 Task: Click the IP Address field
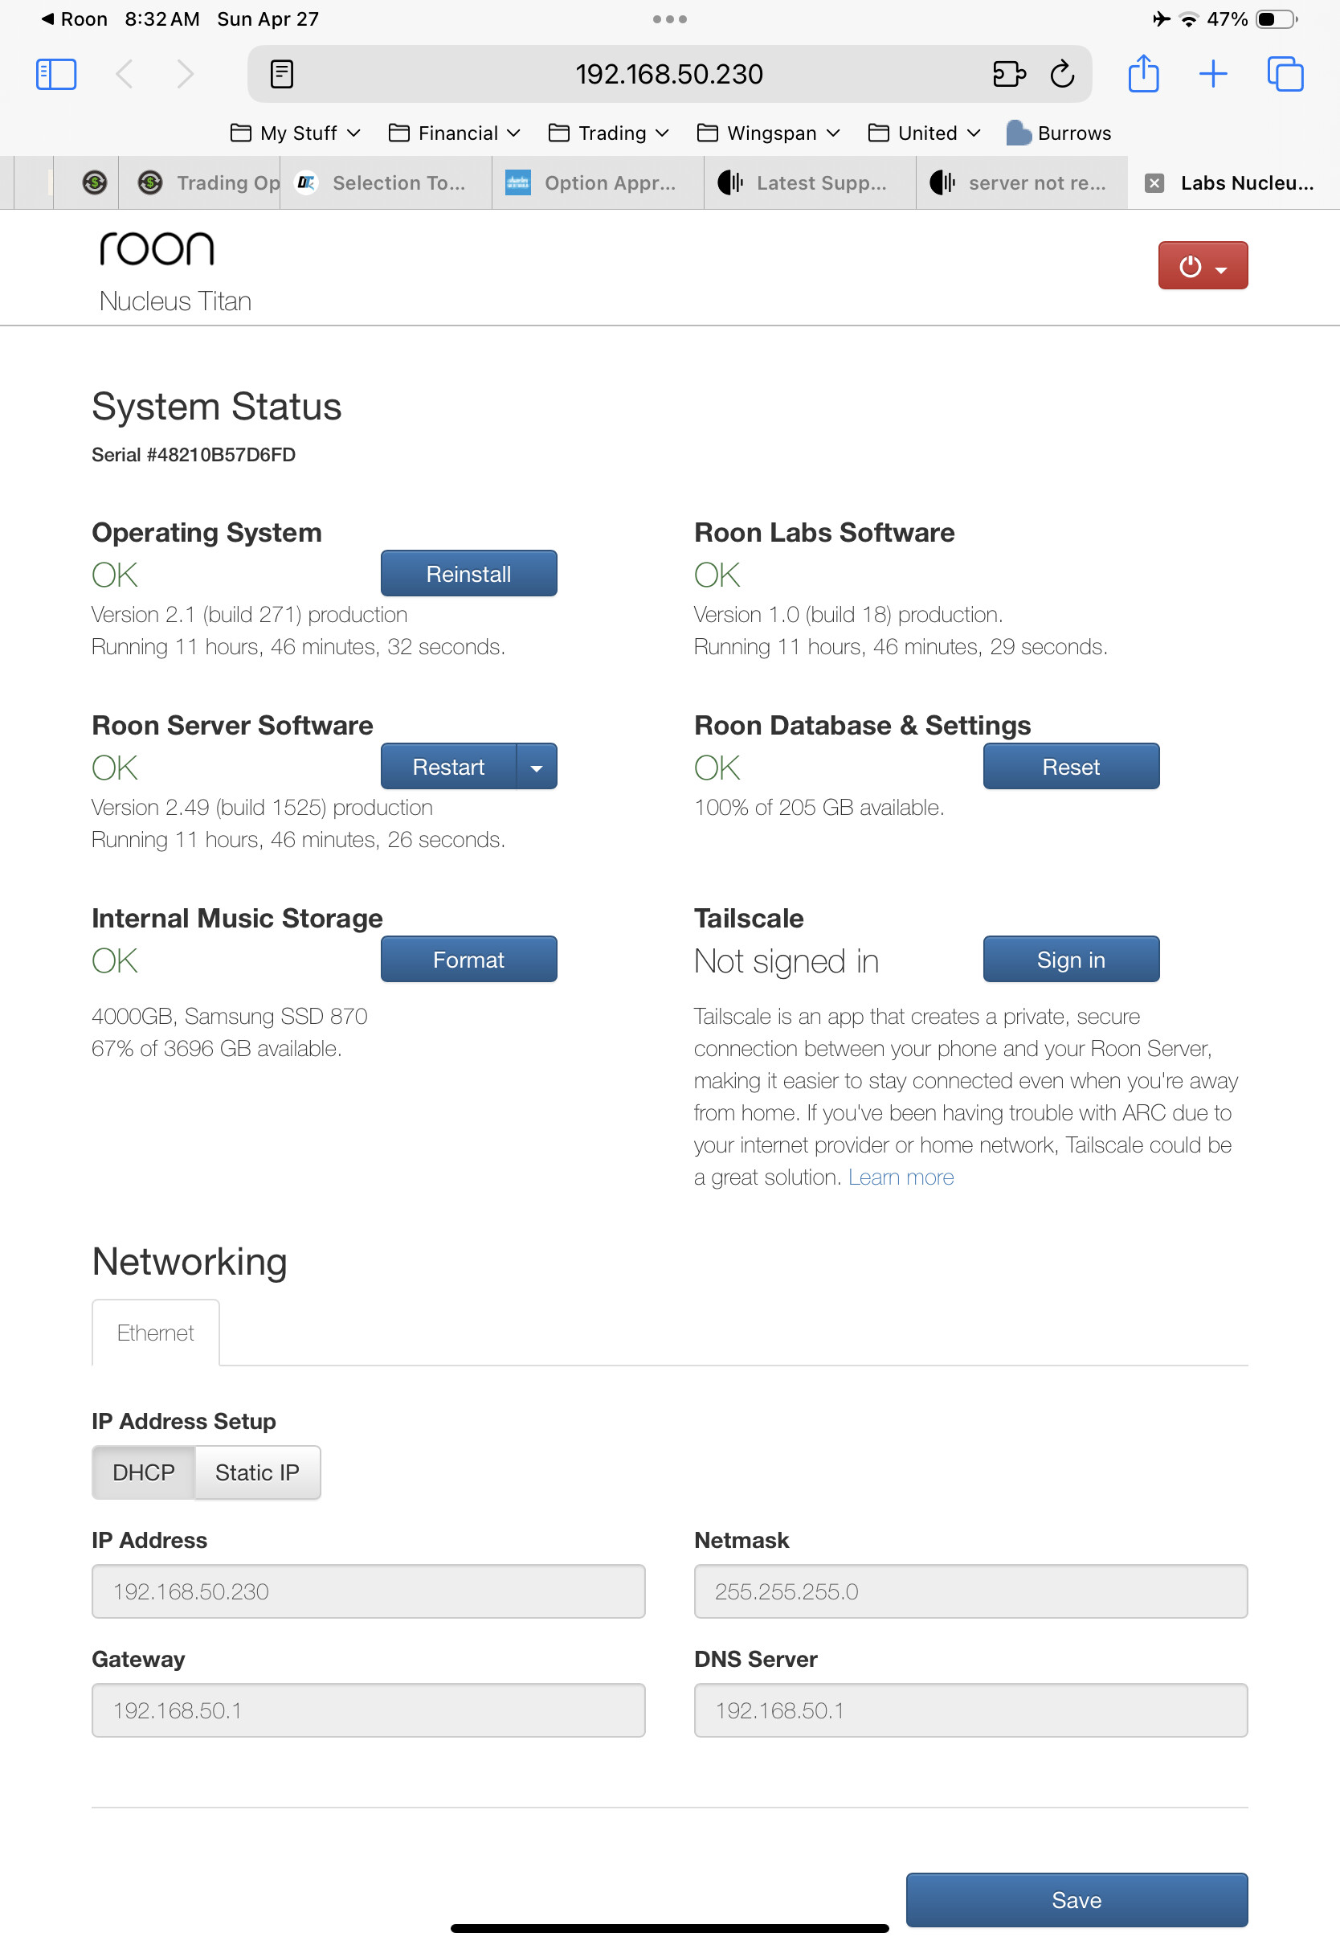coord(369,1591)
